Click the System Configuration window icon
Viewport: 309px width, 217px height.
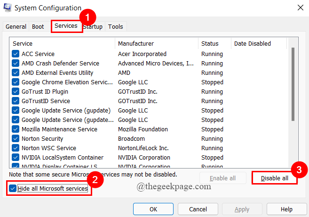pos(8,8)
